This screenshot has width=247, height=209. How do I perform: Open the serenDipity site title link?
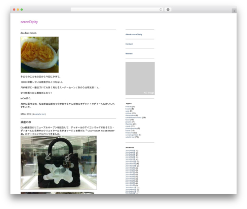coord(29,22)
